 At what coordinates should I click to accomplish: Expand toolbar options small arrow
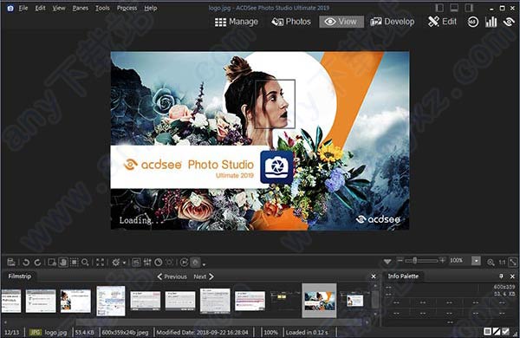coord(204,264)
